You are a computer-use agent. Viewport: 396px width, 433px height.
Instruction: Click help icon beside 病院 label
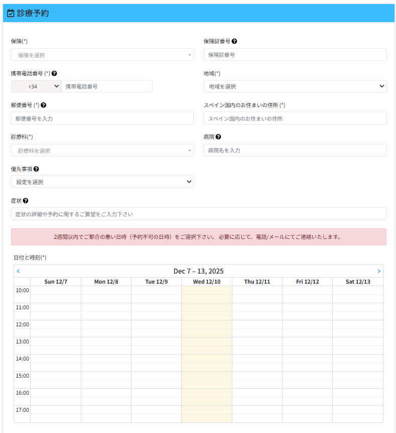click(x=218, y=137)
